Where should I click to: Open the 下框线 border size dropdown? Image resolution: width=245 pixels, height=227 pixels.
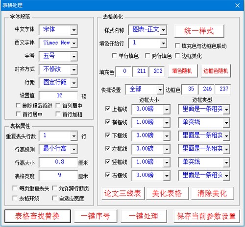pyautogui.click(x=167, y=136)
